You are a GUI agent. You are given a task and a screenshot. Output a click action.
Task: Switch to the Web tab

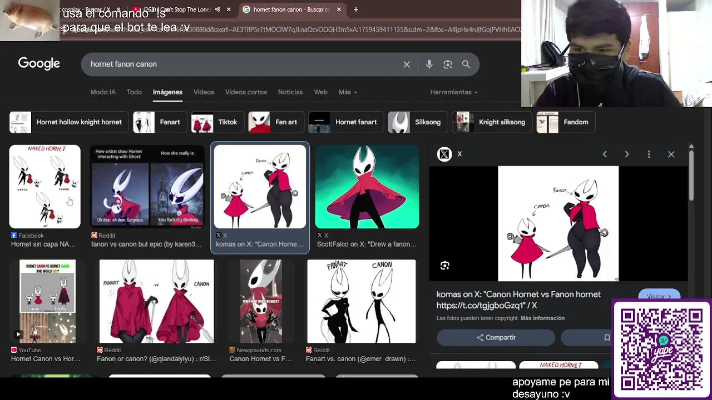point(320,92)
